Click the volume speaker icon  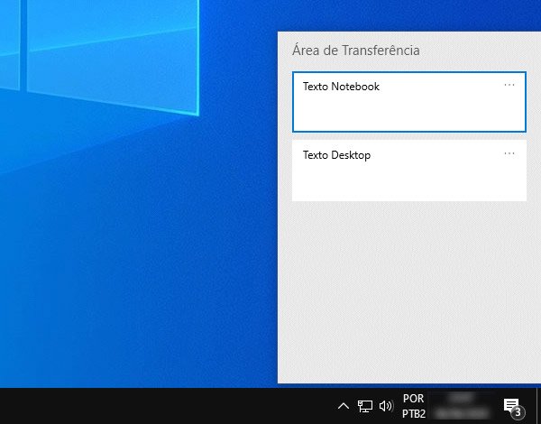386,406
